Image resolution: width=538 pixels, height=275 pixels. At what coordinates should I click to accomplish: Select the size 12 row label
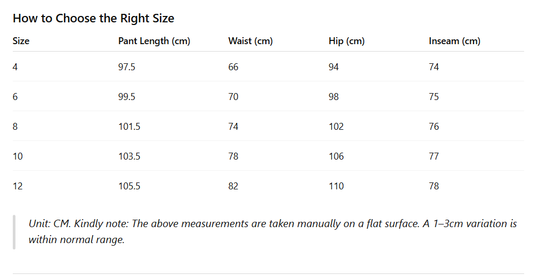[18, 186]
